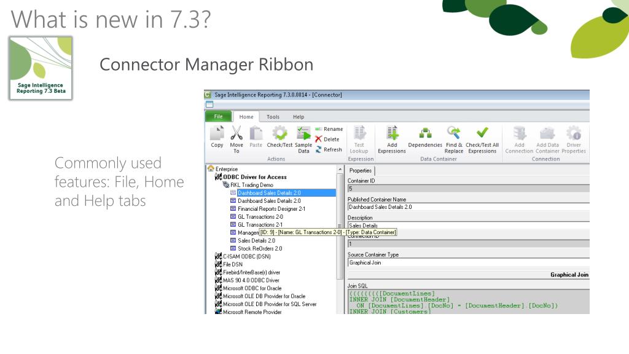Image resolution: width=629 pixels, height=354 pixels.
Task: Click the Copy icon in the ribbon
Action: pos(217,133)
